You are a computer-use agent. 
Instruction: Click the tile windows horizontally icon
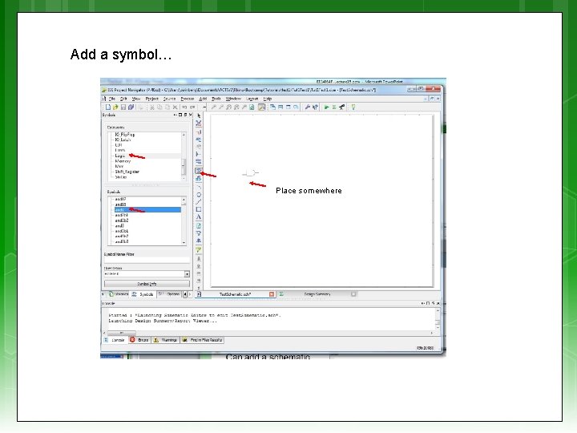click(280, 107)
